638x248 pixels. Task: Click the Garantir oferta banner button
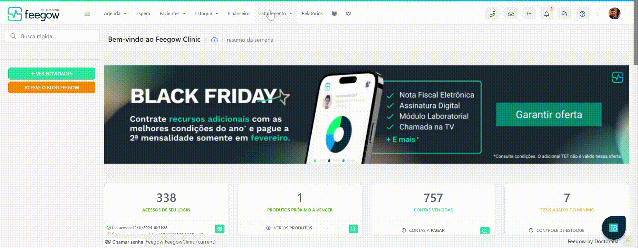(x=549, y=114)
